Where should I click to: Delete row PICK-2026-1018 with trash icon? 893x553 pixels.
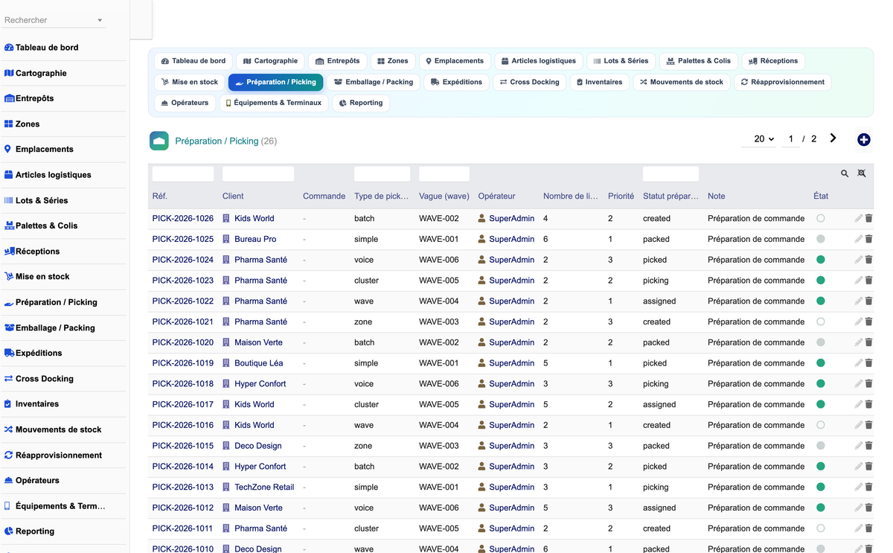point(868,384)
